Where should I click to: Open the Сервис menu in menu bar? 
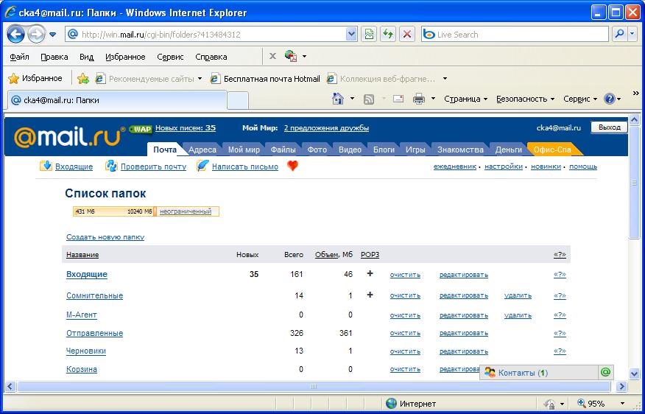tap(170, 57)
